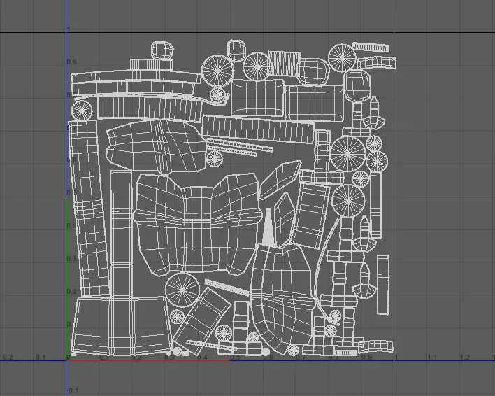The height and width of the screenshot is (396, 495).
Task: Select the rotated rectangular shell beside bottom spoked circle
Action: pyautogui.click(x=202, y=320)
